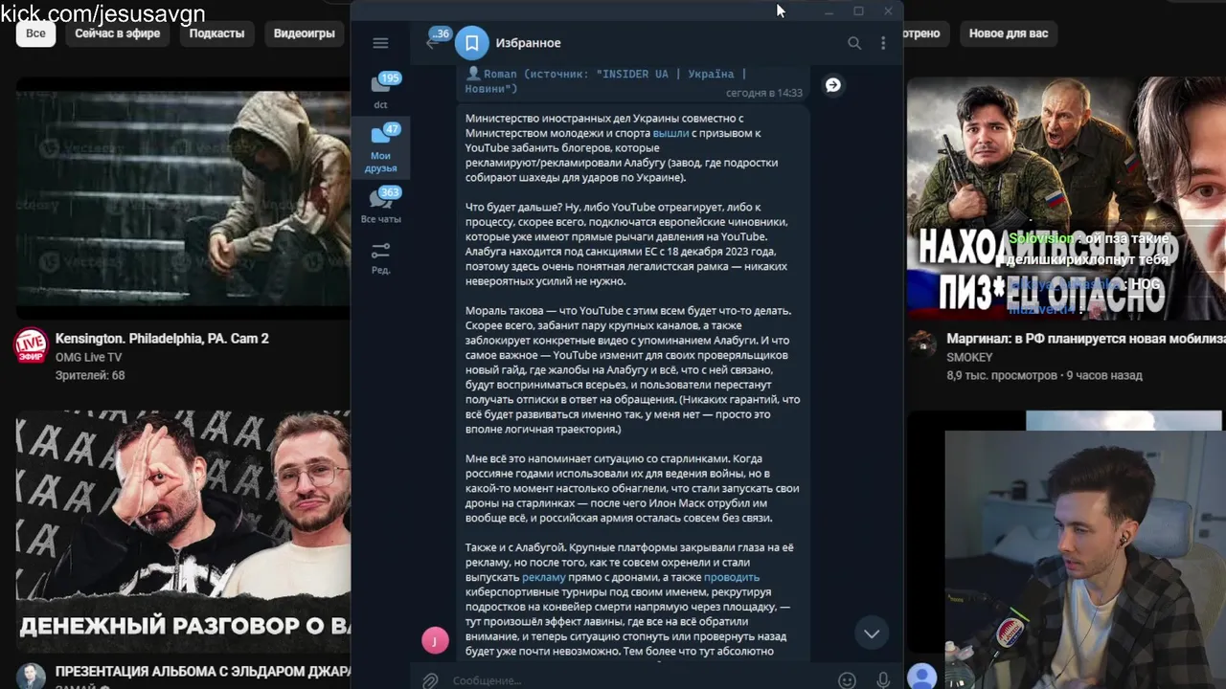Screen dimensions: 1226x689
Task: Open Презентация альбома с Эльдаром title
Action: coord(202,672)
